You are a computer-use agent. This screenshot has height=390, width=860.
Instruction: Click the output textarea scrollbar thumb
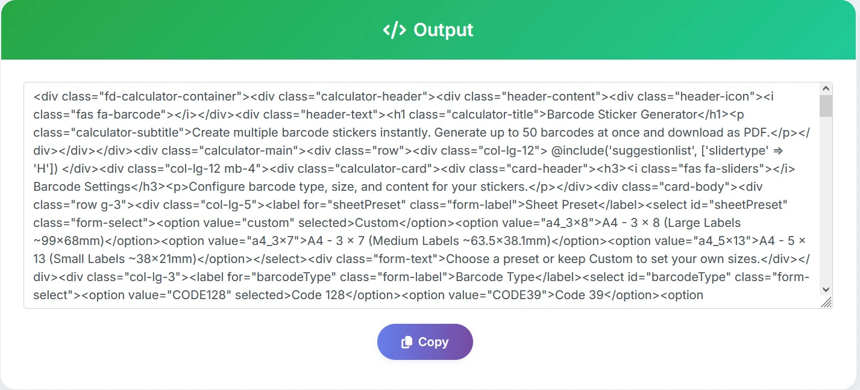826,105
